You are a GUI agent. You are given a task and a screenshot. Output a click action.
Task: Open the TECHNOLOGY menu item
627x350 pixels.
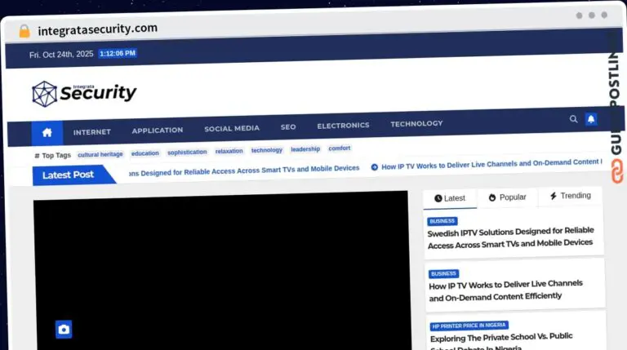click(x=416, y=124)
